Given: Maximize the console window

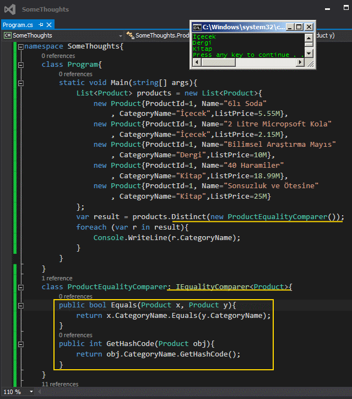Looking at the screenshot, I should [x=299, y=26].
